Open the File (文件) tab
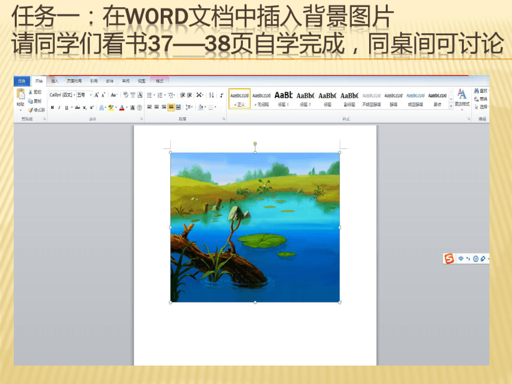The height and width of the screenshot is (384, 512). point(22,81)
